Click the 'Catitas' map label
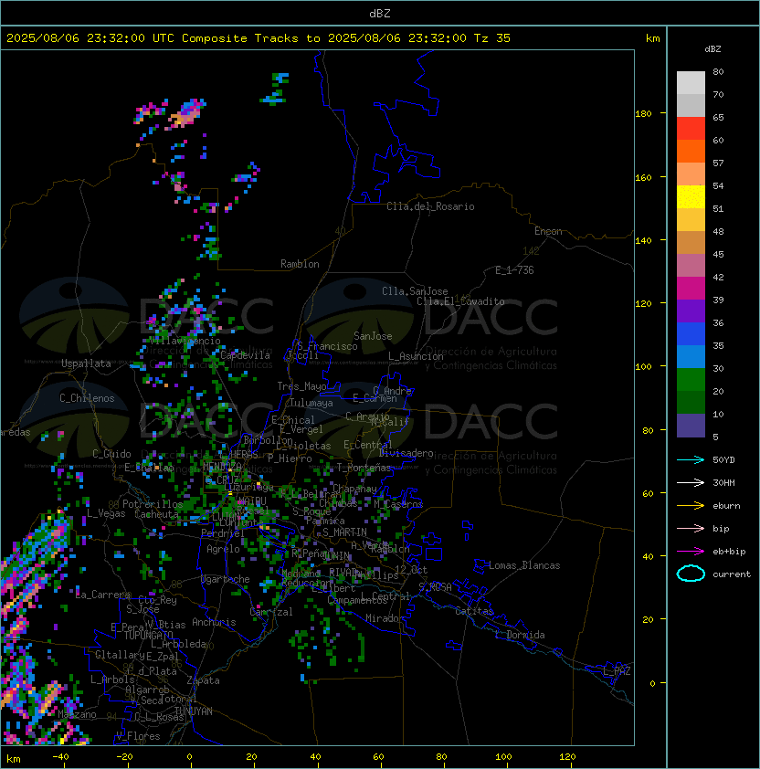The height and width of the screenshot is (769, 760). 474,611
